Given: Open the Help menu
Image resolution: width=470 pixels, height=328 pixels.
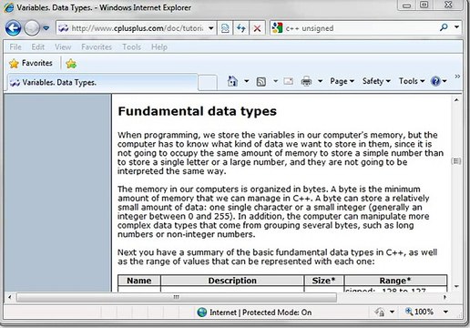Looking at the screenshot, I should click(x=159, y=46).
